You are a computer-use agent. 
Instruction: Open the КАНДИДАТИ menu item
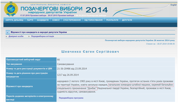coord(43,20)
